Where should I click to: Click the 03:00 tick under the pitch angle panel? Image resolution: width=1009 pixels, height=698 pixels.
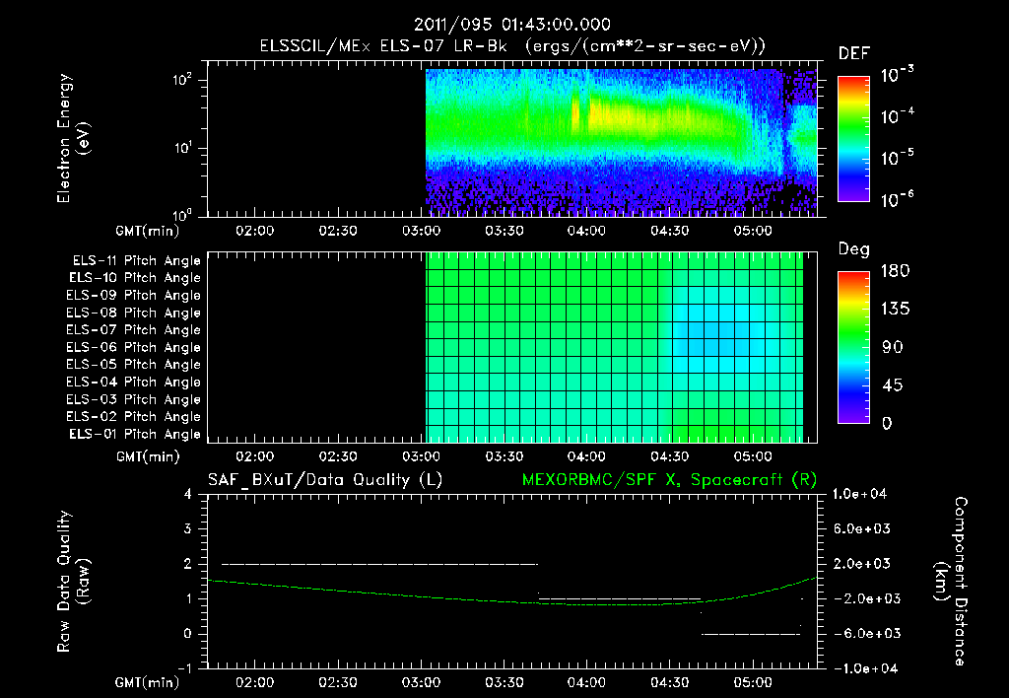(x=421, y=456)
